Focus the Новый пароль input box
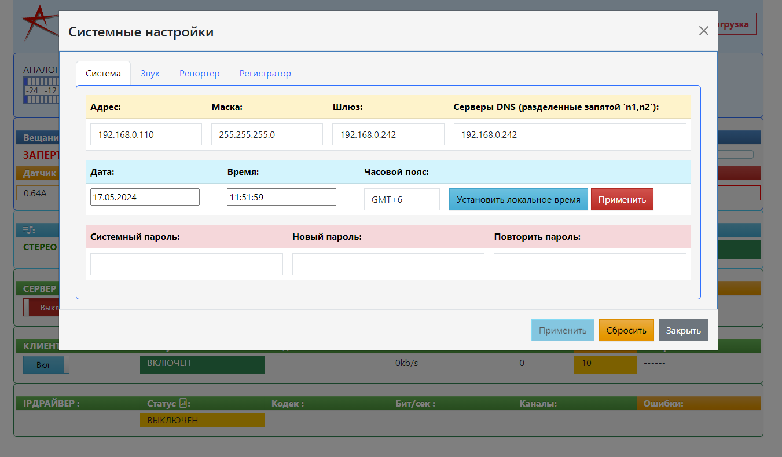 (388, 264)
